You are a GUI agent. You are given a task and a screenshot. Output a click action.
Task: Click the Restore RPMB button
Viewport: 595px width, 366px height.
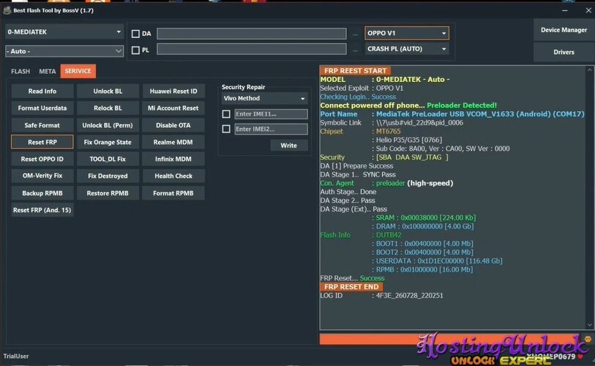coord(108,193)
